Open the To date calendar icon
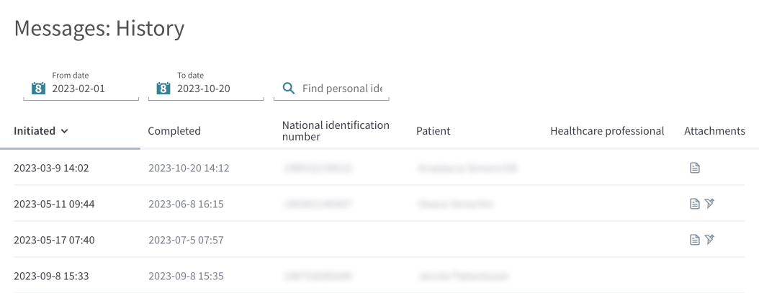Image resolution: width=759 pixels, height=293 pixels. 163,88
